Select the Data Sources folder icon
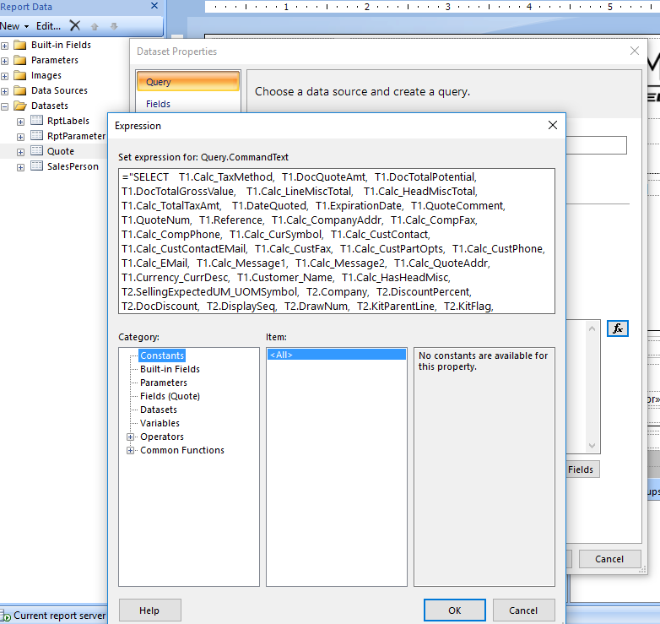The image size is (660, 624). 19,90
